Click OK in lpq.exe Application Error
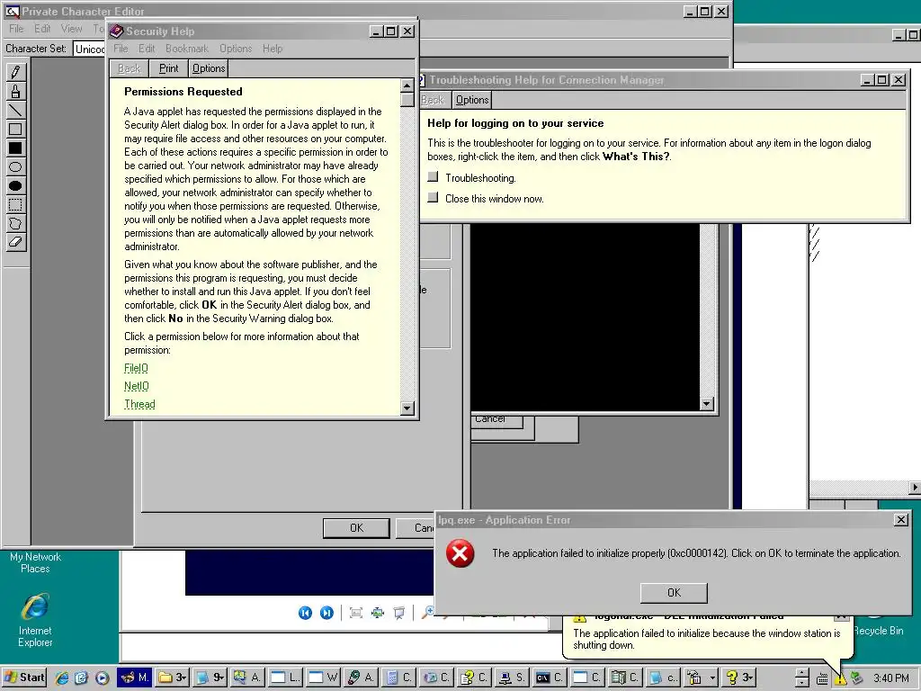The width and height of the screenshot is (921, 691). coord(674,593)
